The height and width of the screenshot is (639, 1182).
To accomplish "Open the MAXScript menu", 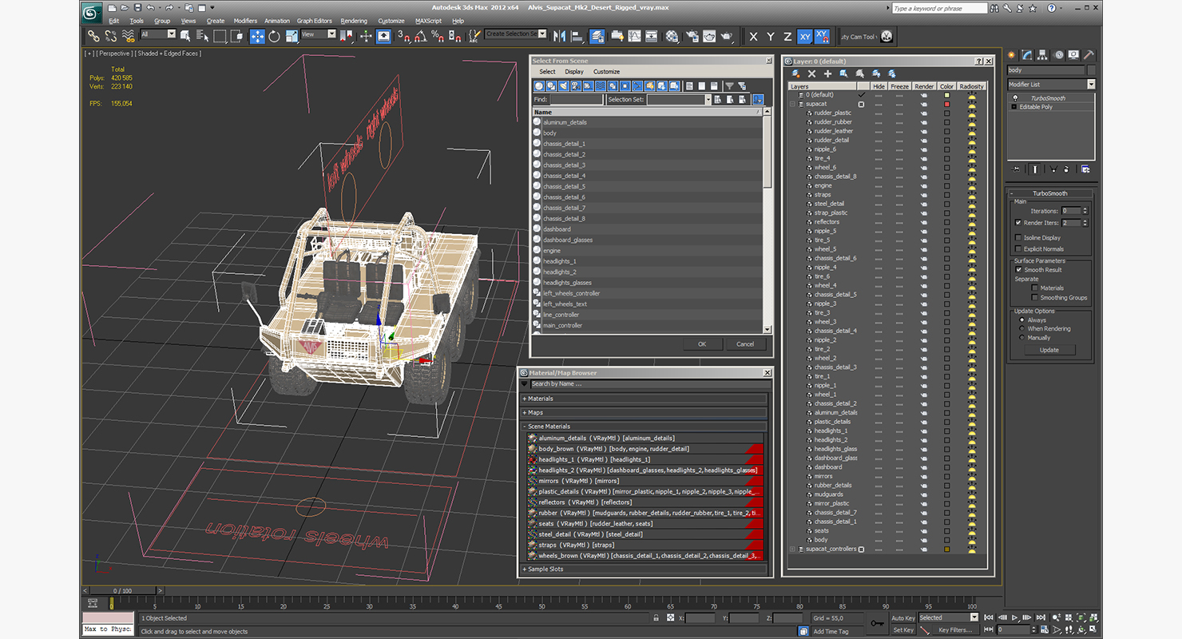I will tap(428, 21).
